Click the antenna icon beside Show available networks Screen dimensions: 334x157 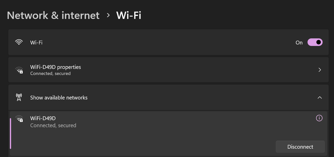[19, 97]
